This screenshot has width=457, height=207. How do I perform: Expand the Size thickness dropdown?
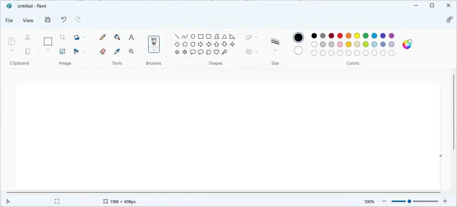pos(275,50)
